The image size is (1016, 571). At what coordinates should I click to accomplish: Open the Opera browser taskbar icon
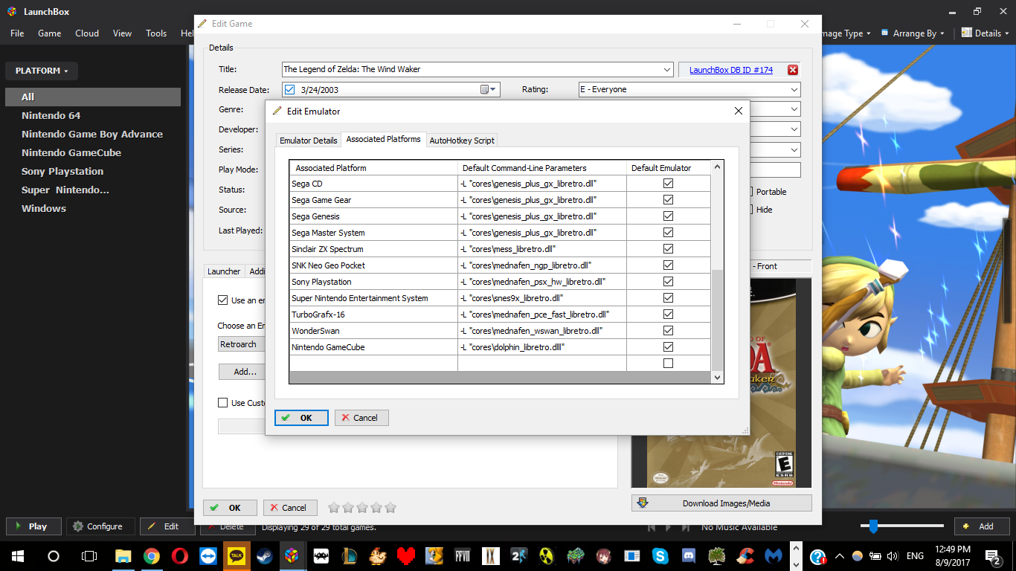pos(180,555)
